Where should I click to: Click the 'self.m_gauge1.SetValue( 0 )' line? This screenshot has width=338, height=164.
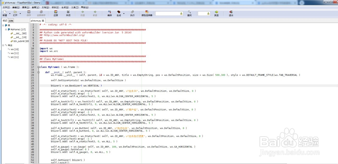coord(70,149)
